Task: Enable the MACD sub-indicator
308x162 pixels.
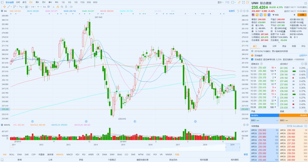Action: coord(70,155)
